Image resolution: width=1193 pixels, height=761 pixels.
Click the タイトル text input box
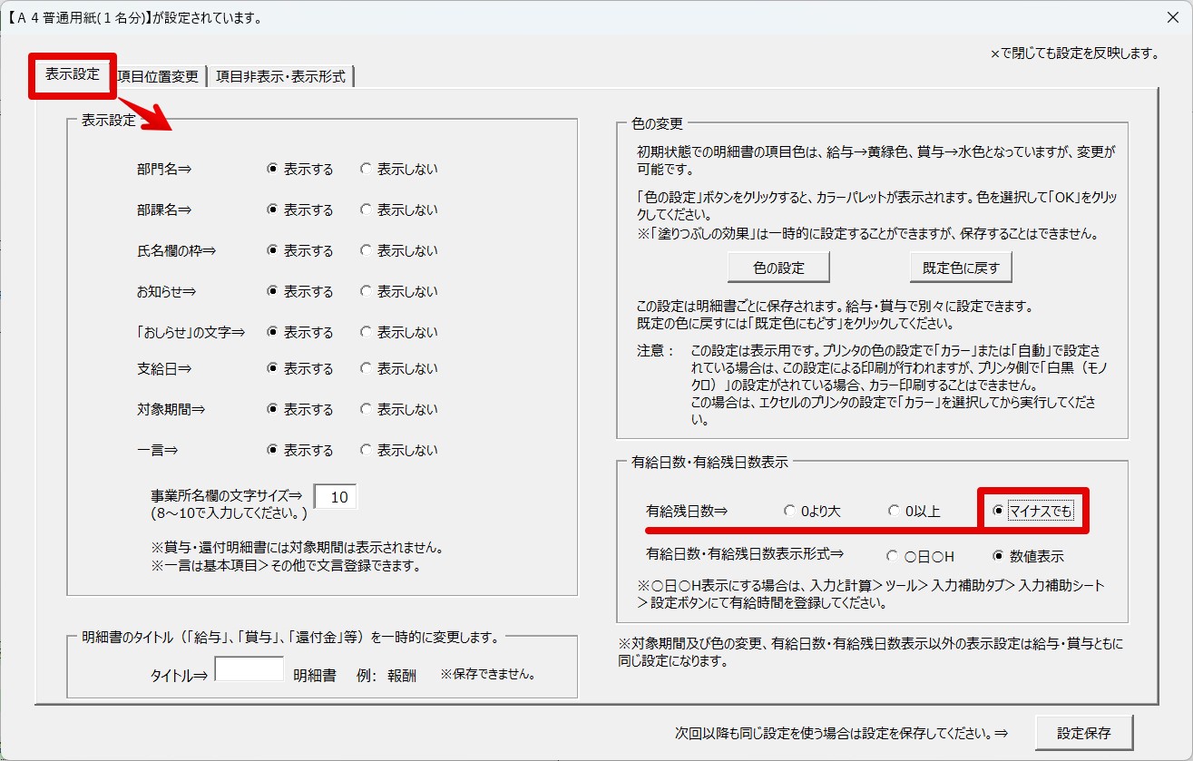point(249,670)
